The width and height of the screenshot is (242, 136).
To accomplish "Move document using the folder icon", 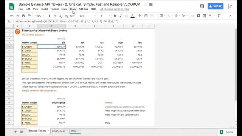I will pos(151,5).
